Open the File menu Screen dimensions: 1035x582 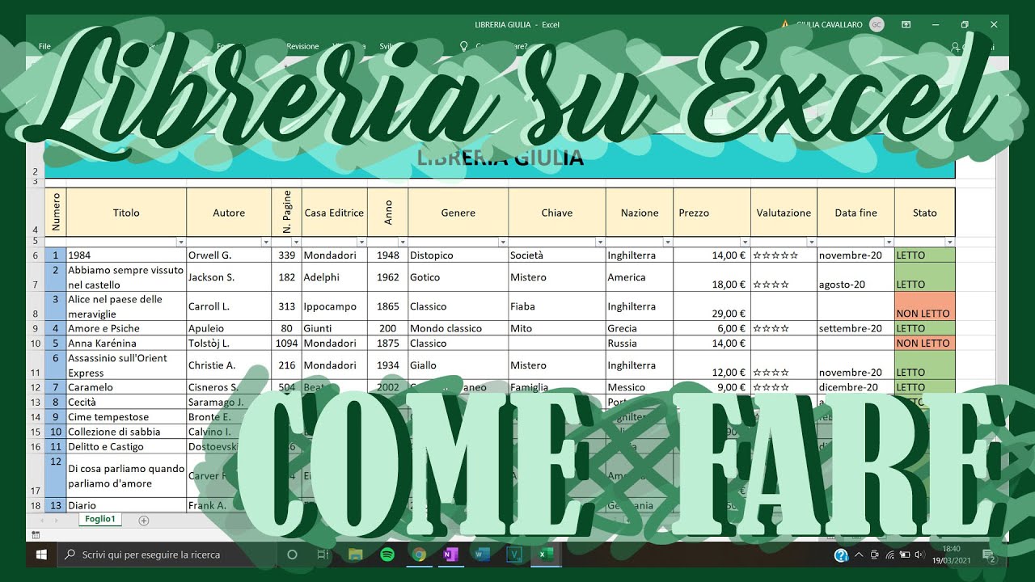coord(44,47)
